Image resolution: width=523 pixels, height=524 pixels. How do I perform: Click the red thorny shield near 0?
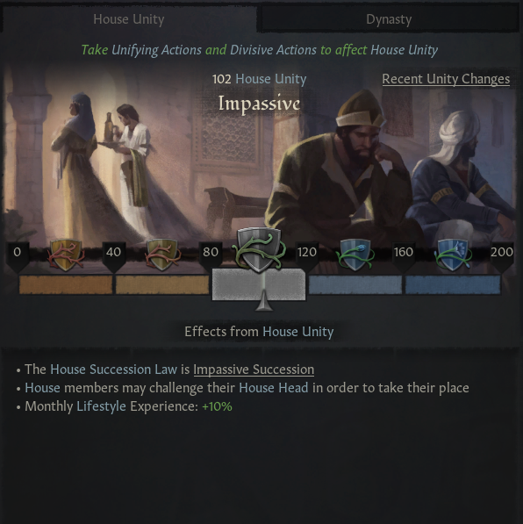pos(66,255)
